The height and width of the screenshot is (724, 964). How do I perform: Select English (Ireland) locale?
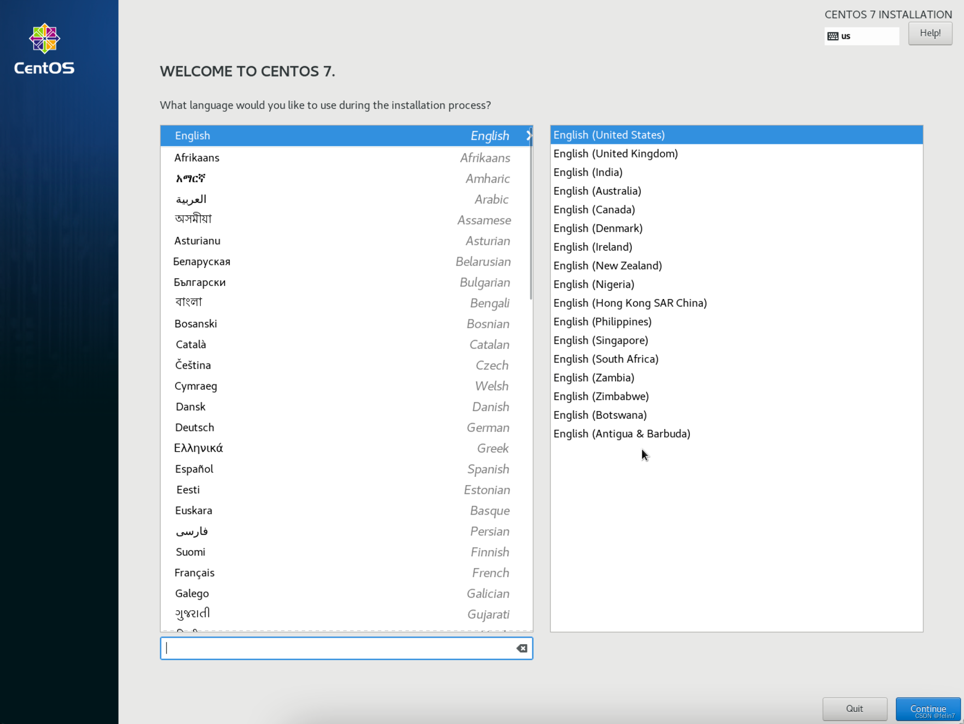click(736, 247)
